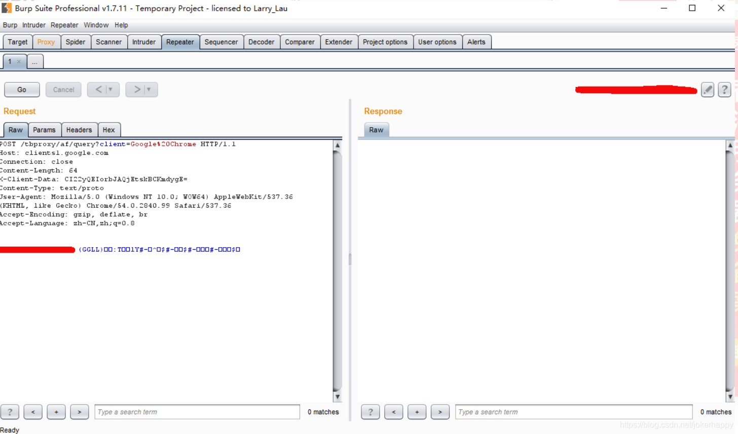Click response scrollbar down arrow
738x434 pixels.
click(730, 397)
